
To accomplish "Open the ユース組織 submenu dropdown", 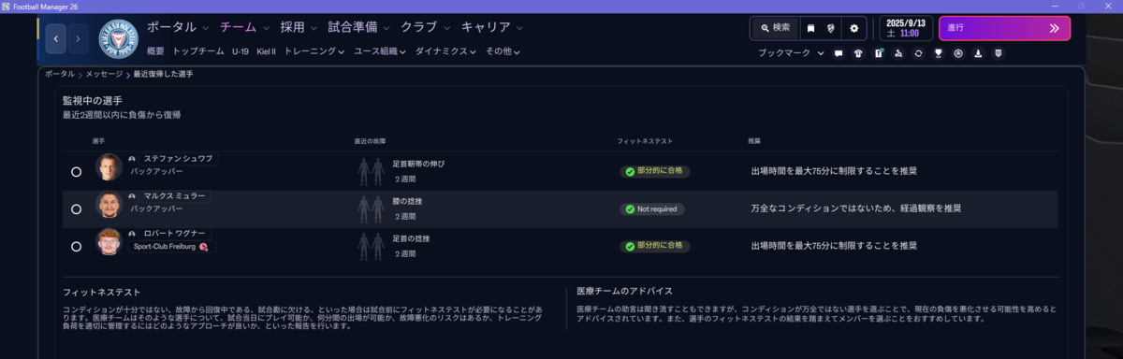I will (x=380, y=51).
